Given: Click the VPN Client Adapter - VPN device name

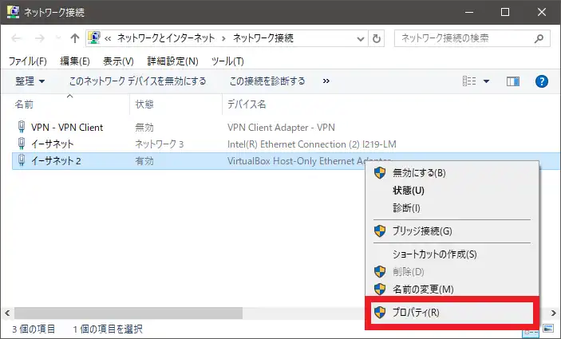Looking at the screenshot, I should 281,128.
